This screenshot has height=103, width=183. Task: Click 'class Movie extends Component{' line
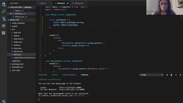click(60, 15)
